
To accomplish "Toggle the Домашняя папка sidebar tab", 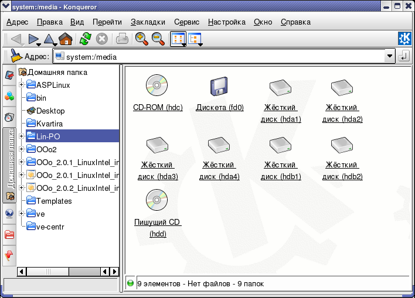I will point(10,158).
